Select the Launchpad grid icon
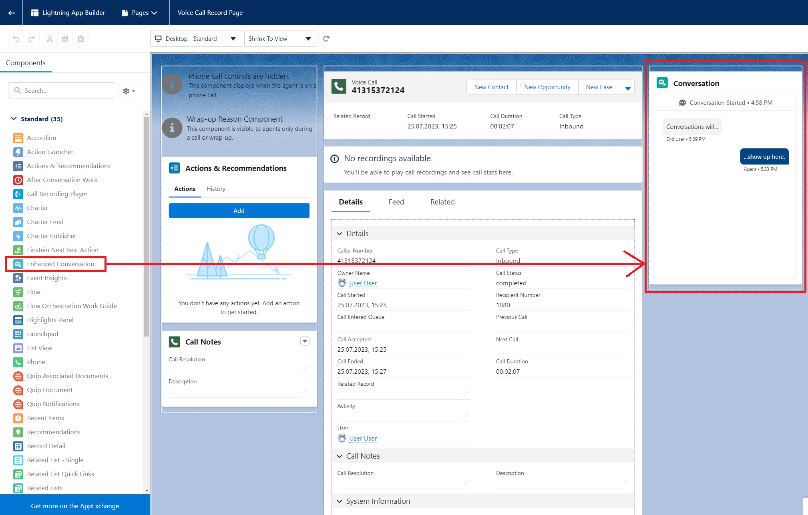808x515 pixels. click(18, 334)
